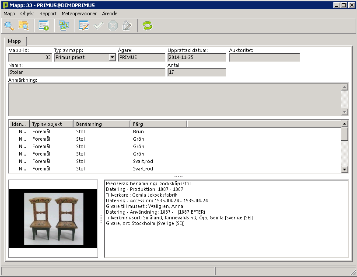Sort by the Benämning column header

click(x=102, y=124)
